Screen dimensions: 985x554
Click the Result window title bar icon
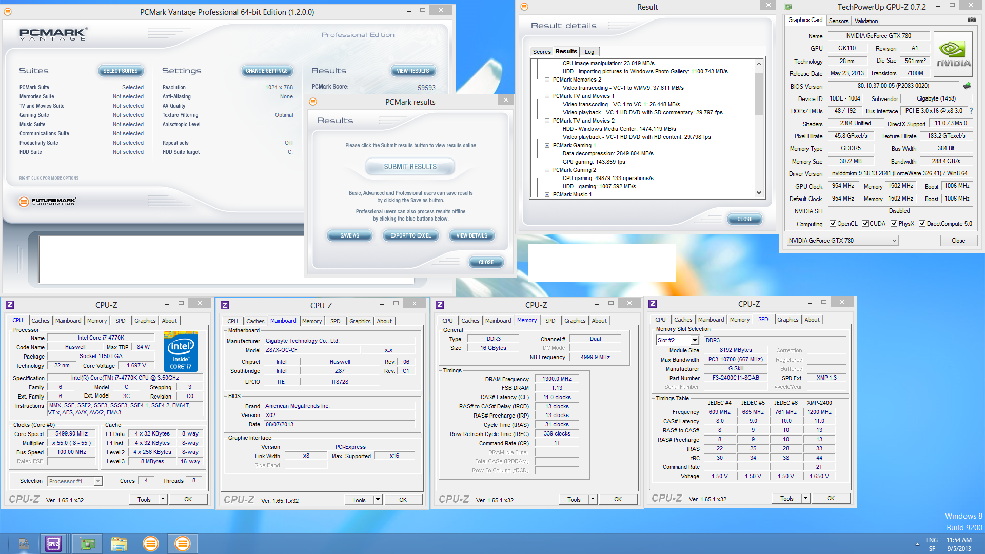point(524,7)
